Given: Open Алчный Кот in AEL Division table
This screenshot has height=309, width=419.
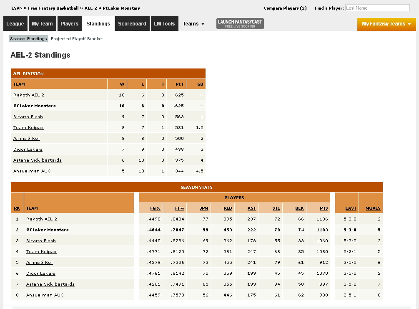Looking at the screenshot, I should click(x=27, y=138).
